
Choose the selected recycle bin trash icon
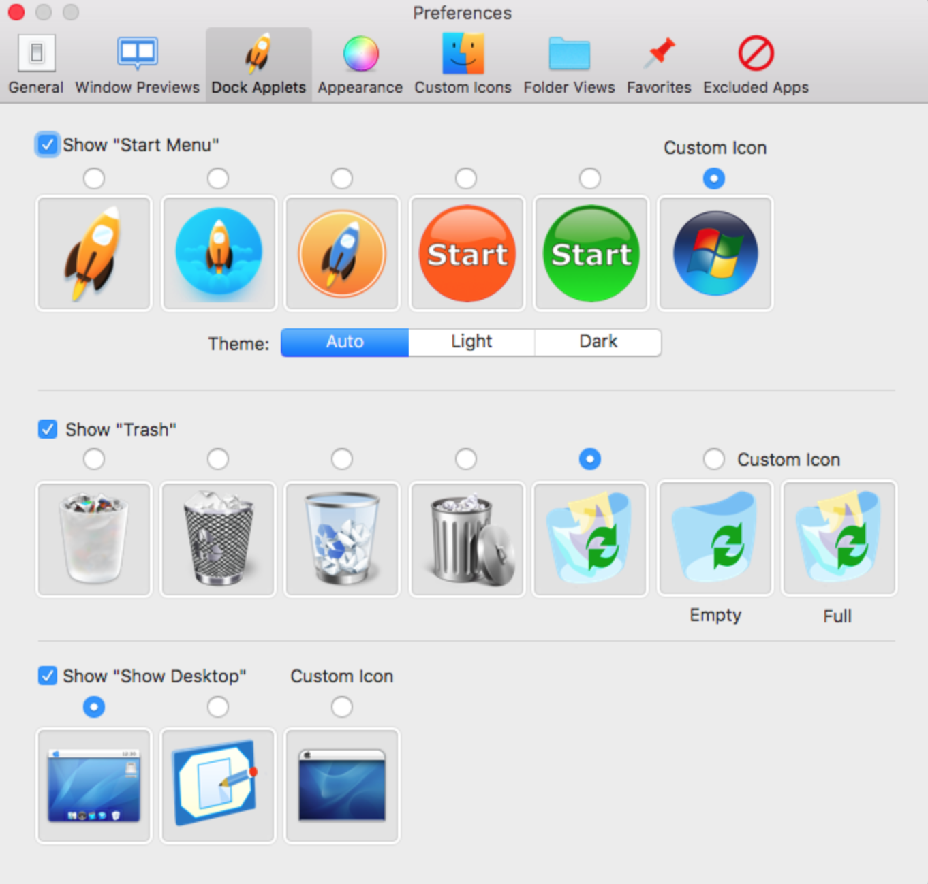point(591,539)
